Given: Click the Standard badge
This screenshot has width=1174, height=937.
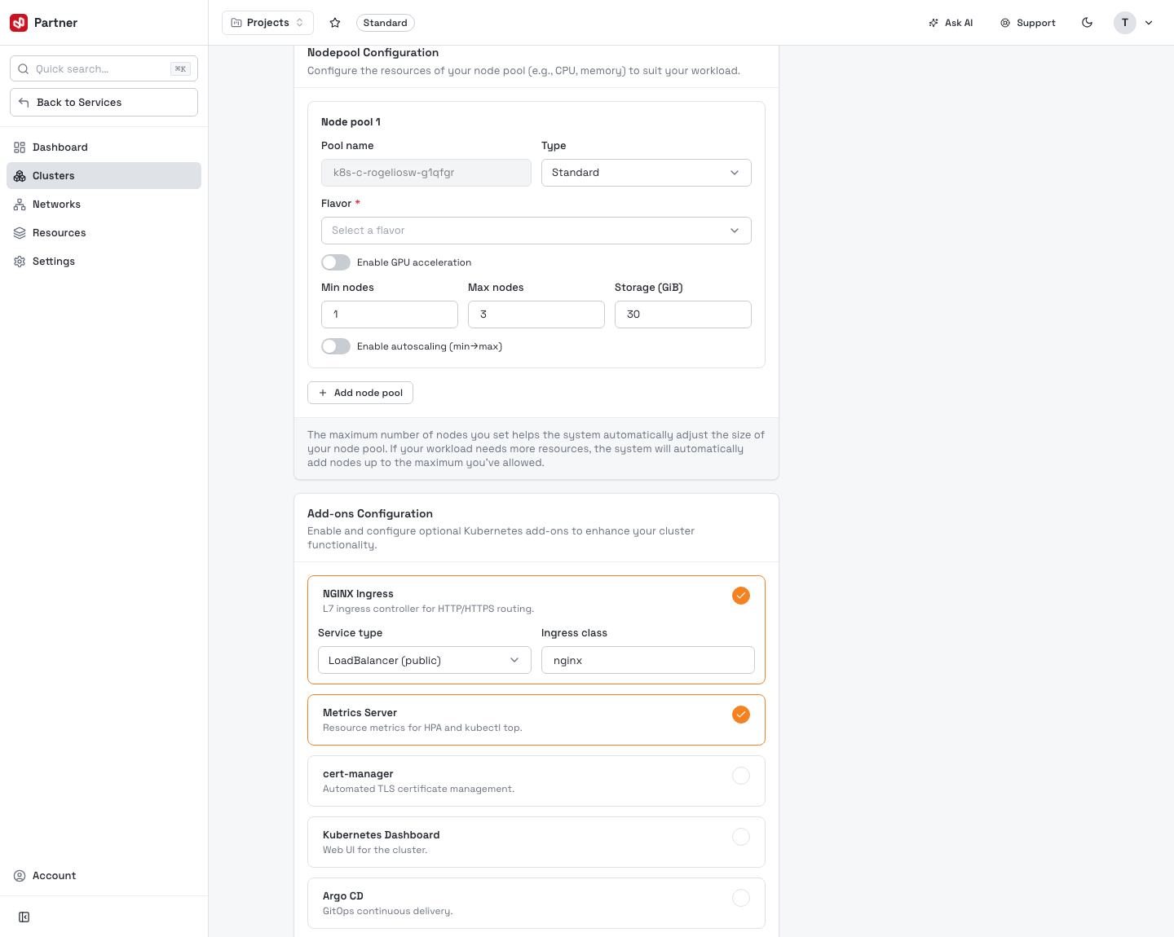Looking at the screenshot, I should 385,23.
